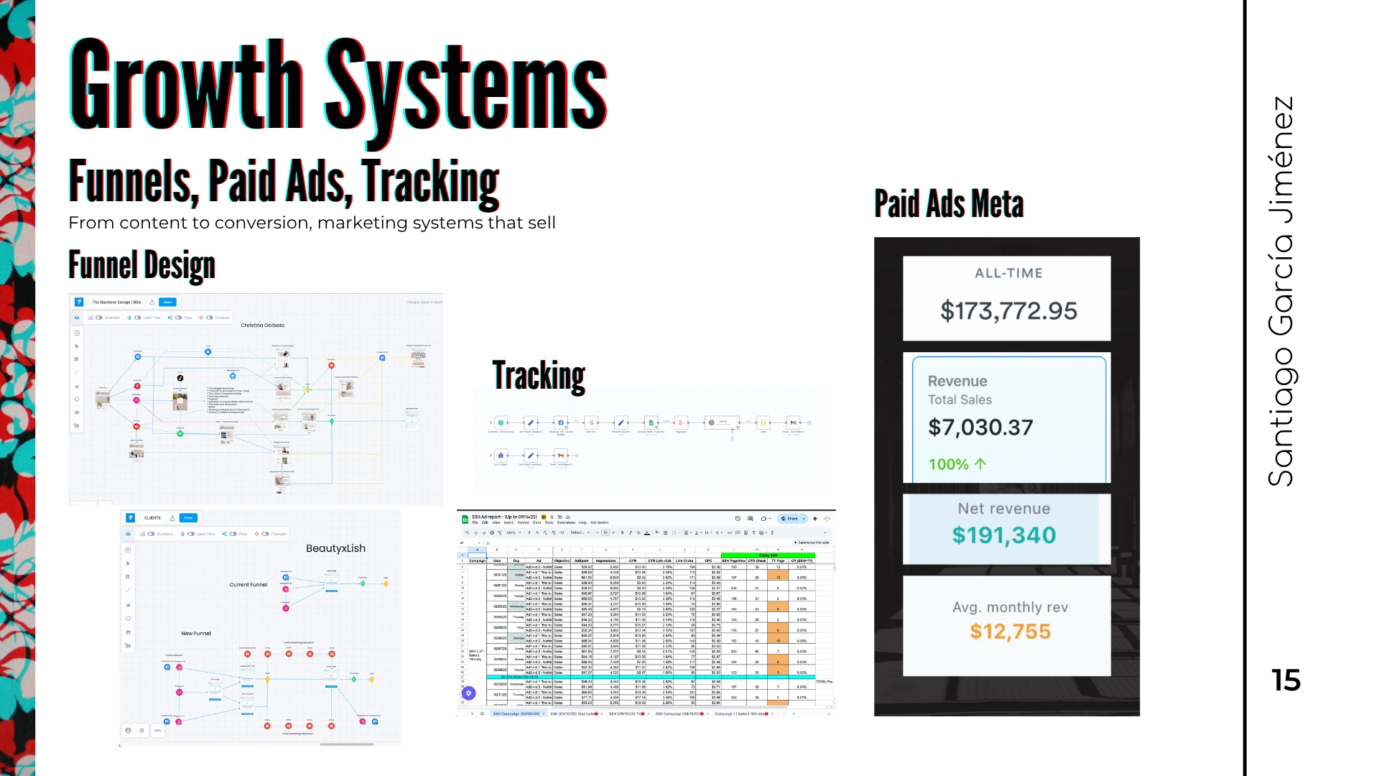Expand the Share button dropdown arrow in Sheets

coord(804,519)
